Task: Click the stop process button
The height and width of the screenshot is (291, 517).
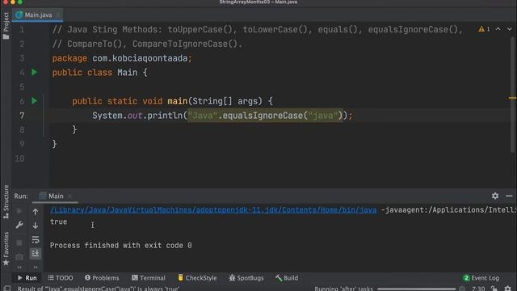Action: pyautogui.click(x=19, y=242)
